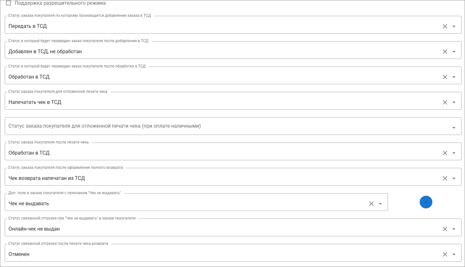Viewport: 465px width, 267px height.
Task: Clear status after receipt printing 'Обработан в ТСД'
Action: (x=445, y=153)
